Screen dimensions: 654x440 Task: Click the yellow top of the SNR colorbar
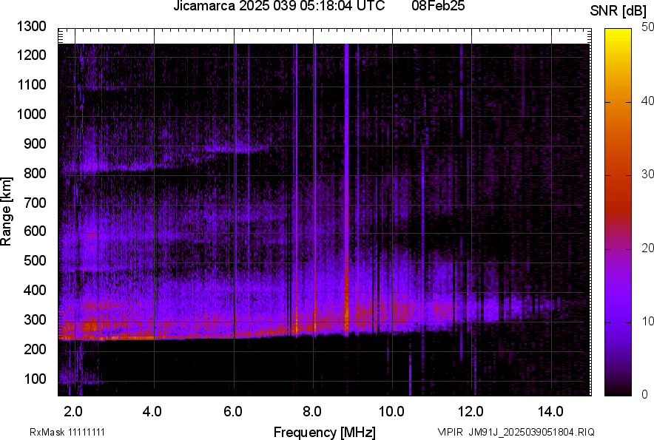pyautogui.click(x=618, y=35)
